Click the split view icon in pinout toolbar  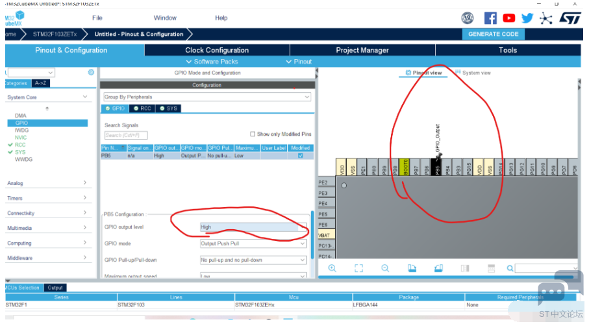[465, 268]
